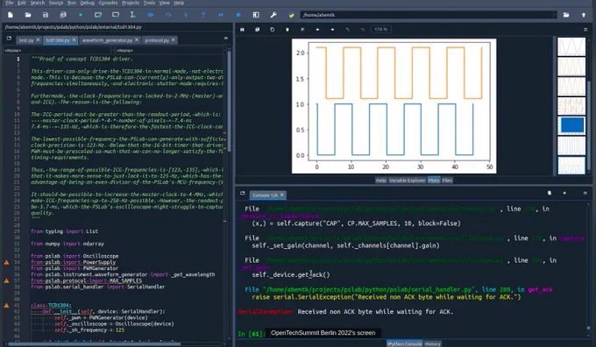The width and height of the screenshot is (596, 347).
Task: Show the next plot with the right arrow
Action: pyautogui.click(x=332, y=29)
